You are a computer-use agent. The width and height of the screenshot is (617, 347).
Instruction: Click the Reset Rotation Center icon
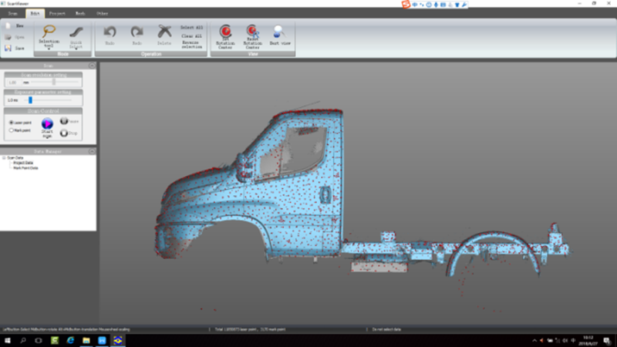click(251, 32)
